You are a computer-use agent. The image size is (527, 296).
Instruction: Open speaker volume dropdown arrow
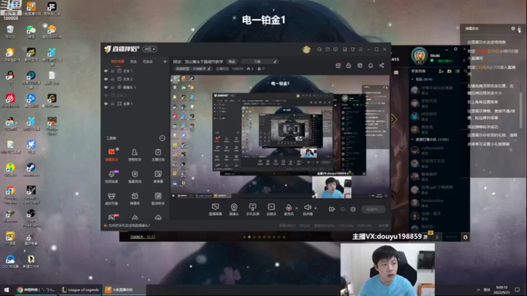tap(316, 209)
